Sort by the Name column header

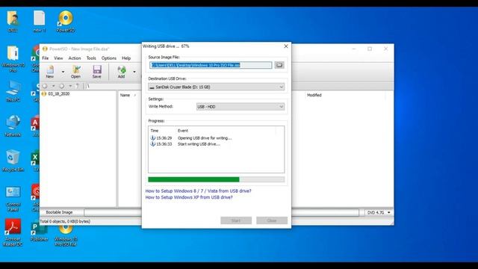pos(125,95)
